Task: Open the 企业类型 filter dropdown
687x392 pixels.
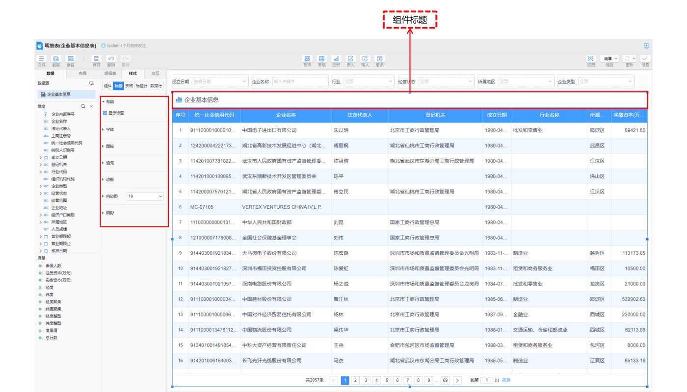Action: click(606, 82)
